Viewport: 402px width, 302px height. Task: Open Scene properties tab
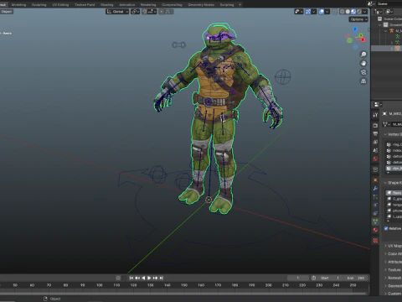click(375, 150)
